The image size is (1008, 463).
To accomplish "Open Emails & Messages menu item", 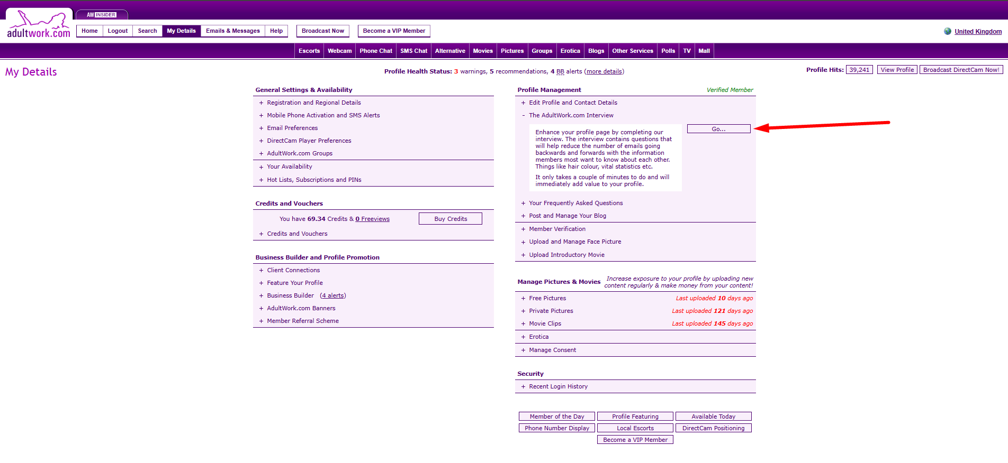I will tap(232, 31).
